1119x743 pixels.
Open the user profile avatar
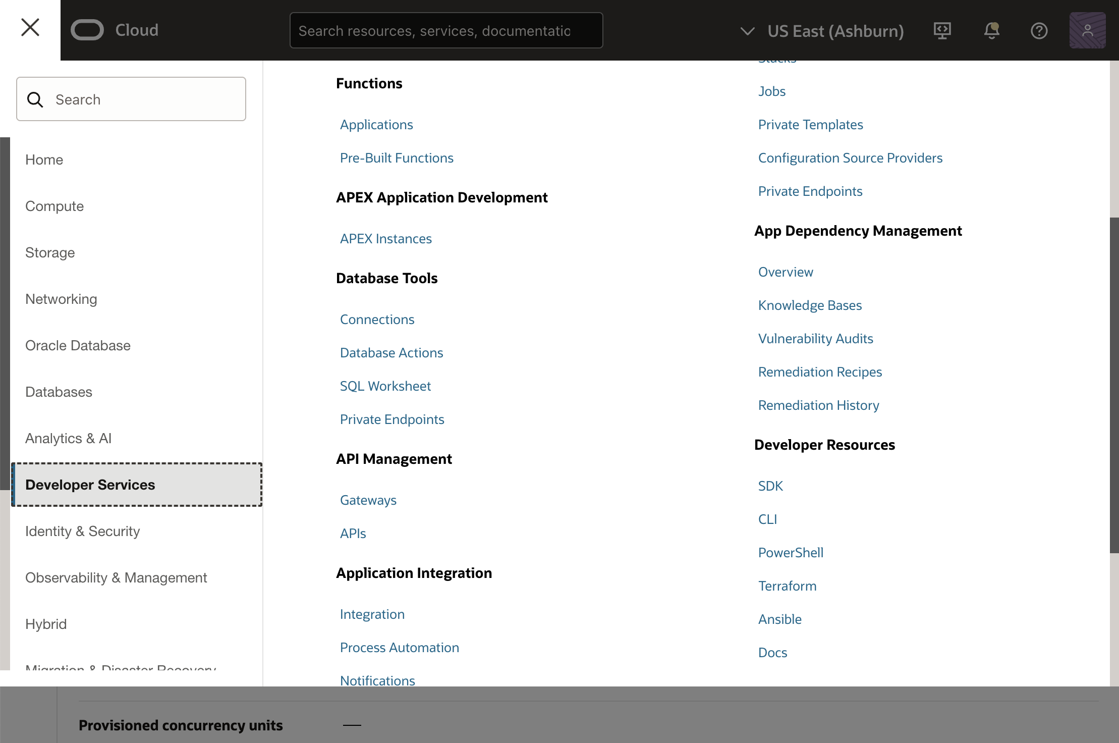coord(1087,31)
